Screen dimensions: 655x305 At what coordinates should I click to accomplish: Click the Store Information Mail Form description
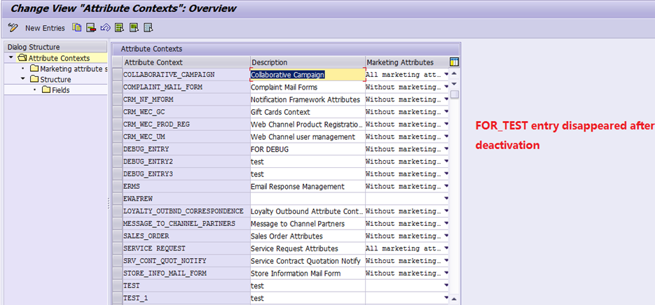(x=308, y=274)
